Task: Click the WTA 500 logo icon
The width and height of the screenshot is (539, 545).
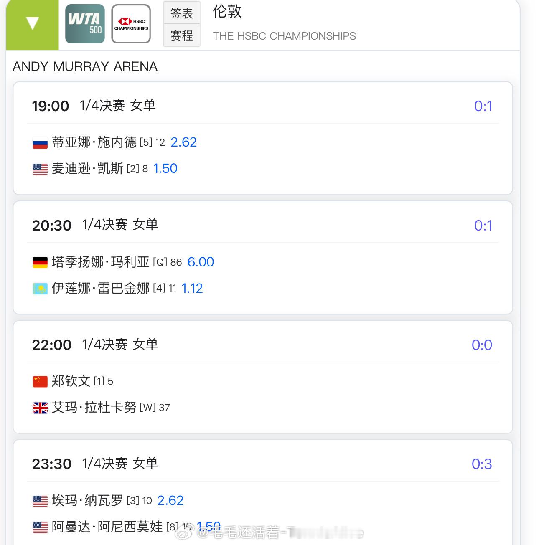Action: point(85,24)
